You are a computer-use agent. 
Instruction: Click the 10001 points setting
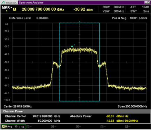click(x=138, y=18)
